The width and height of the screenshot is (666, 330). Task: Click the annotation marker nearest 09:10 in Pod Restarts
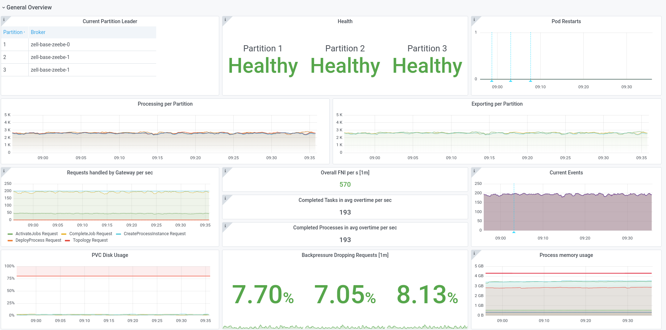coord(530,81)
